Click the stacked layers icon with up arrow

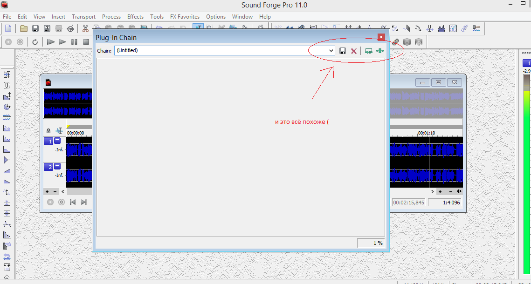[x=419, y=42]
